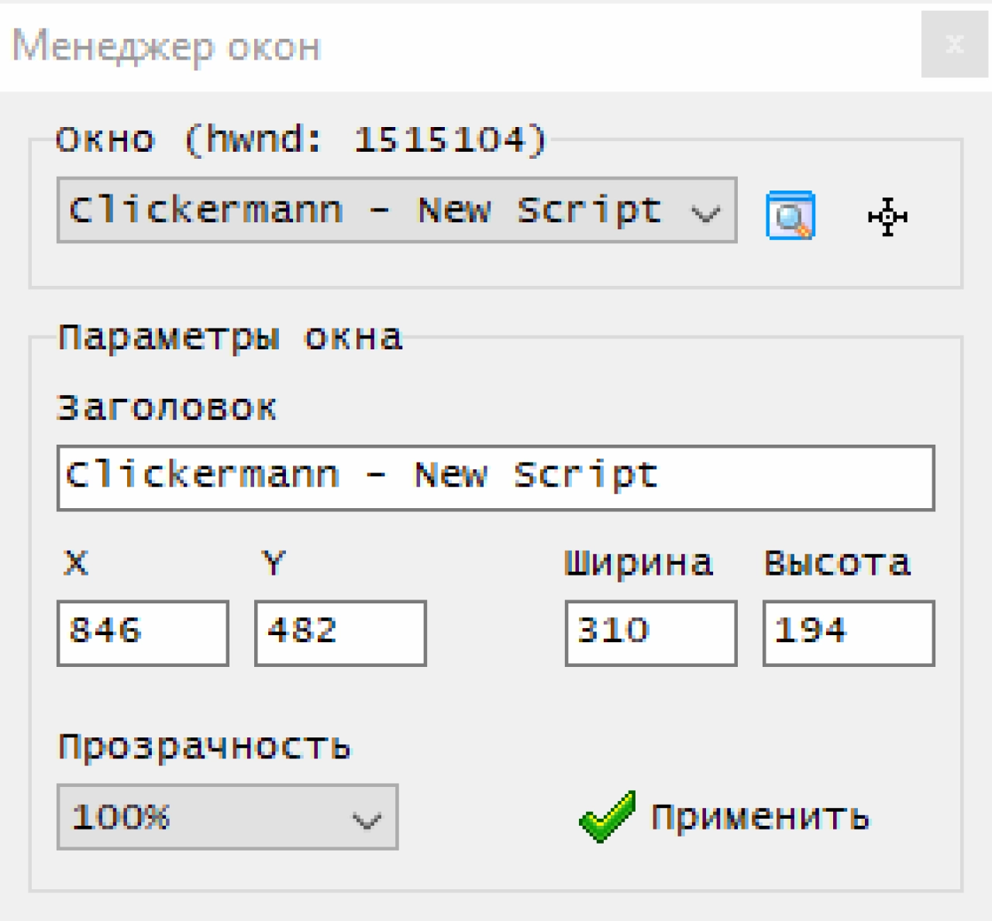This screenshot has height=921, width=992.
Task: Click the Менеджер окон title text
Action: coord(166,46)
